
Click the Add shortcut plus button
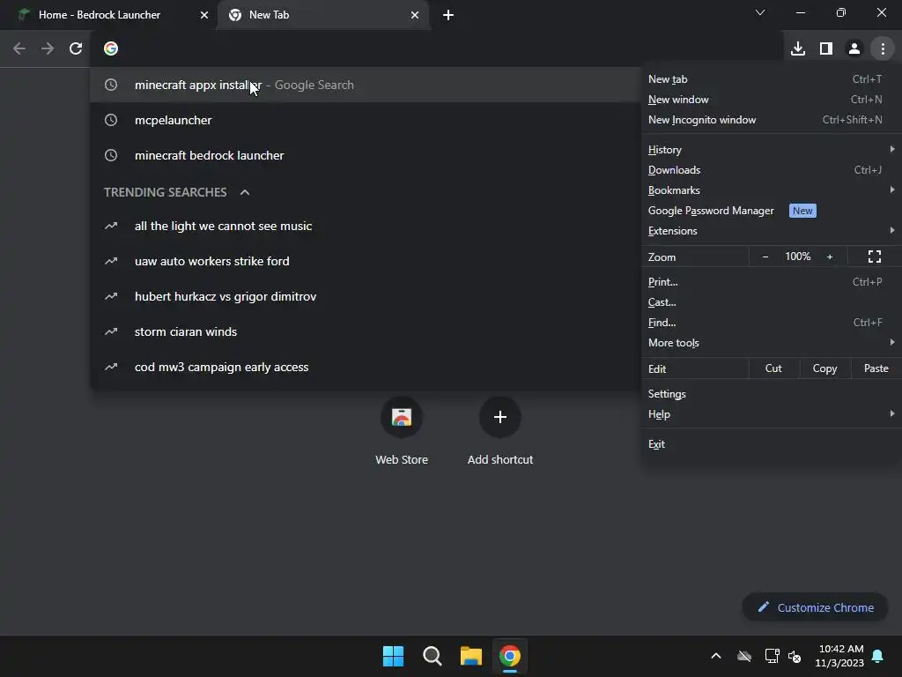[x=500, y=417]
